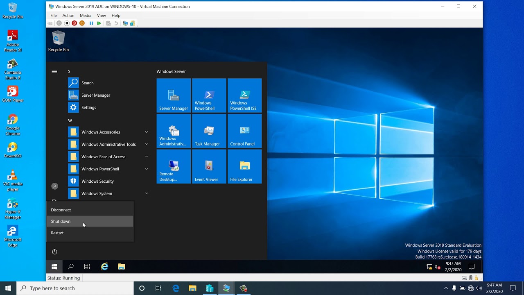Screen dimensions: 524x295
Task: Click the VM muted volume tray icon
Action: tap(437, 267)
